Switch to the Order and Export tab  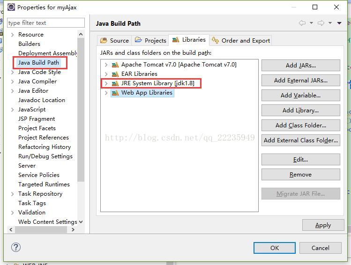(241, 40)
